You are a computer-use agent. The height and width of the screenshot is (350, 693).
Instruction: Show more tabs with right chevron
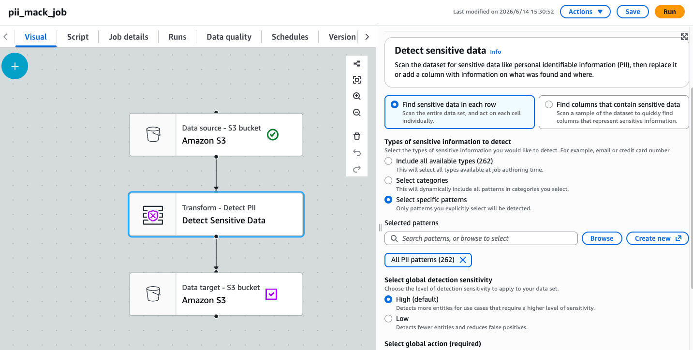point(367,37)
